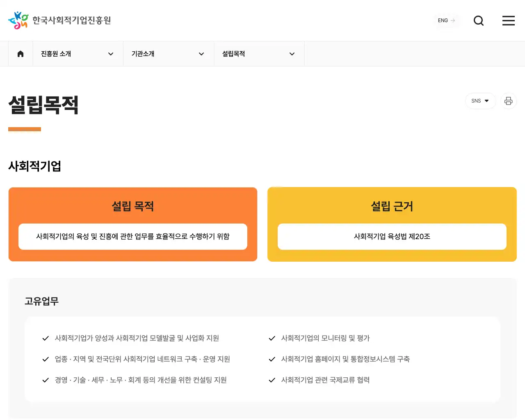Open the hamburger menu icon
The height and width of the screenshot is (420, 525).
[x=509, y=21]
